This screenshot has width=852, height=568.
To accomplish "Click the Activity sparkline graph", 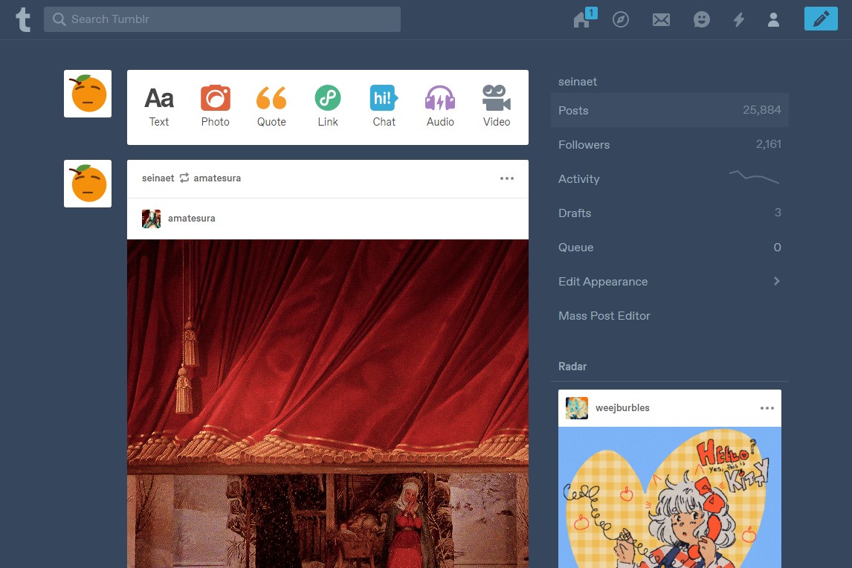I will coord(754,177).
